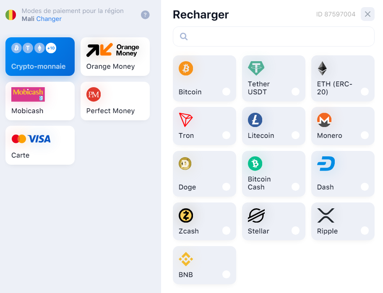Click the payment method search field
383x293 pixels.
[274, 36]
